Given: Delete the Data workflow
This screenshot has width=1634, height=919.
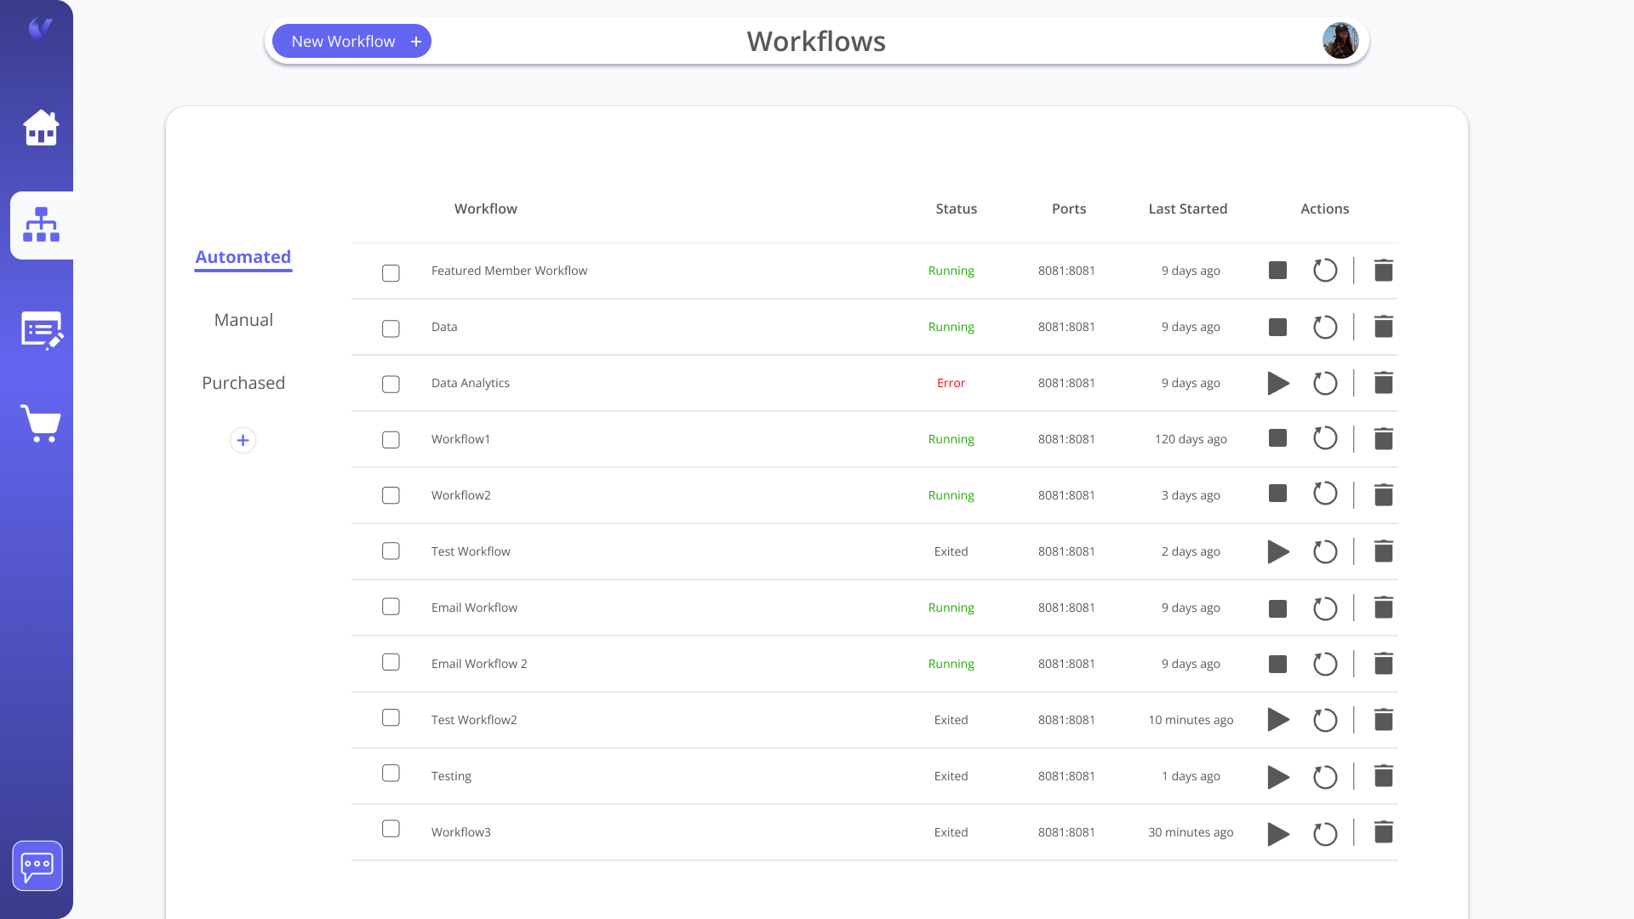Looking at the screenshot, I should [1384, 327].
